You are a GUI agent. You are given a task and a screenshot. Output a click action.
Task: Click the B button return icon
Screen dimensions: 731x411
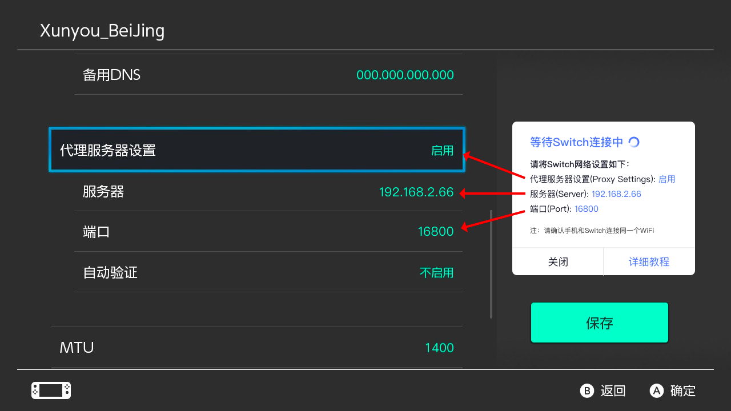pyautogui.click(x=587, y=390)
